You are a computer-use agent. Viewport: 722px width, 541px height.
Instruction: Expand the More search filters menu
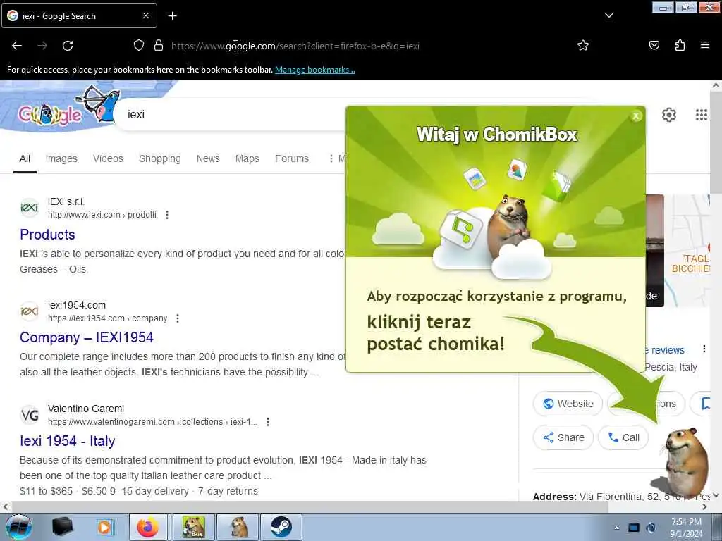(336, 158)
